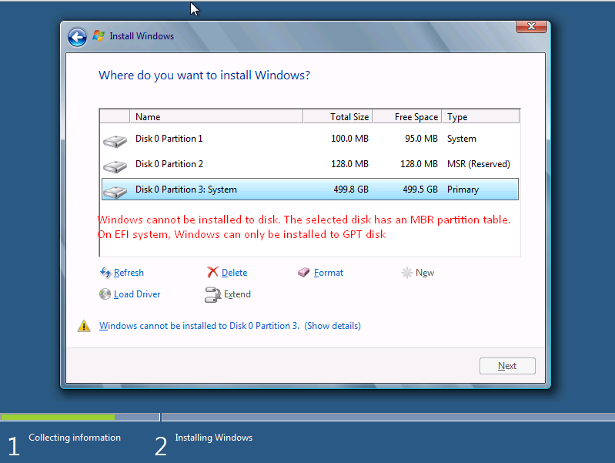The image size is (615, 463).
Task: Click the green setup progress bar
Action: [x=58, y=417]
